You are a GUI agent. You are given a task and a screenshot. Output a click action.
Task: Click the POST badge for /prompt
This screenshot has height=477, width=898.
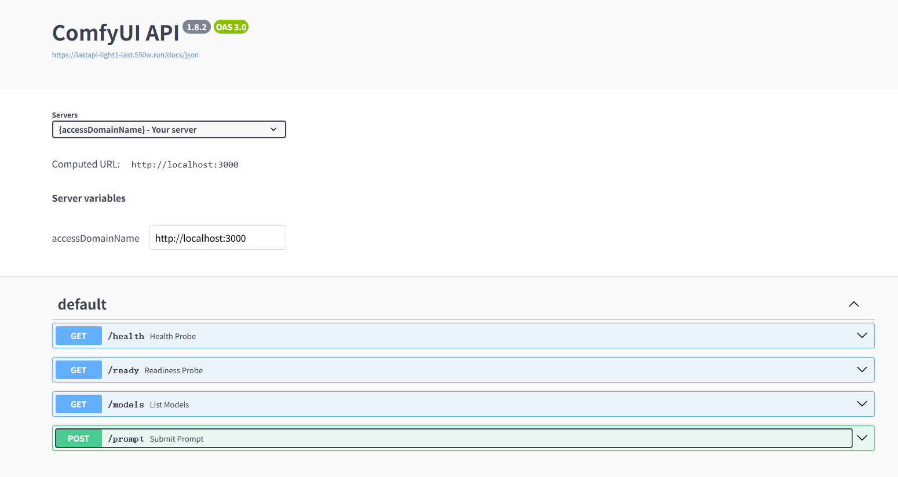79,439
